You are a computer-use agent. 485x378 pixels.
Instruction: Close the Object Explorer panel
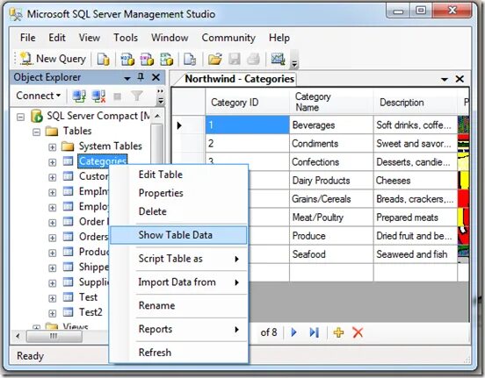click(156, 77)
